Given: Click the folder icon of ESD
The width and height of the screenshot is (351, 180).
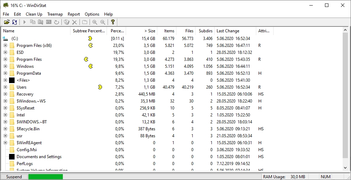Looking at the screenshot, I should point(12,52).
